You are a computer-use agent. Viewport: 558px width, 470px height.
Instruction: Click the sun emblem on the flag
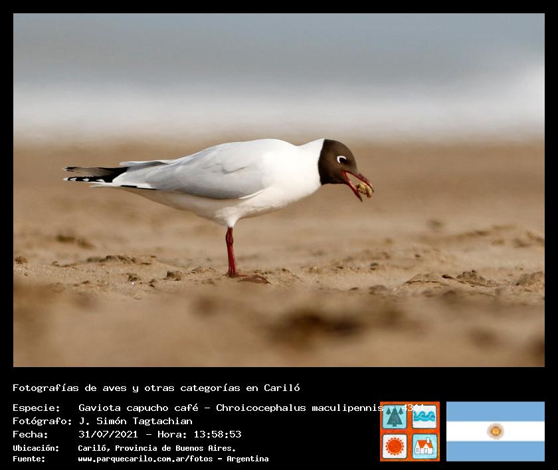point(495,431)
